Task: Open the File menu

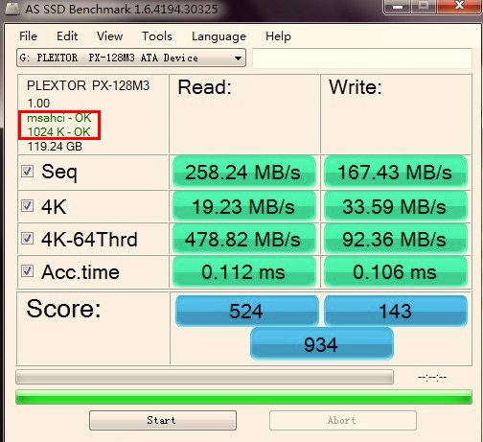Action: [28, 36]
